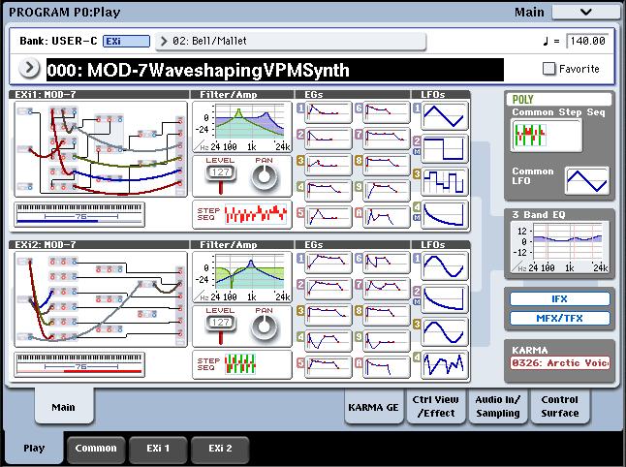Select EXi1 EG 2 envelope graphic
Image resolution: width=626 pixels, height=467 pixels.
(329, 139)
